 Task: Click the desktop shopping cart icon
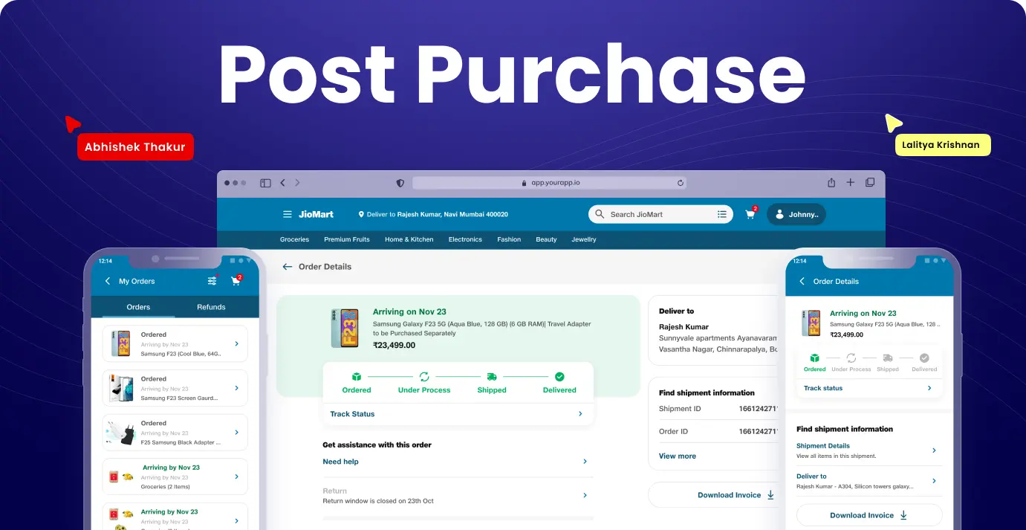tap(750, 214)
